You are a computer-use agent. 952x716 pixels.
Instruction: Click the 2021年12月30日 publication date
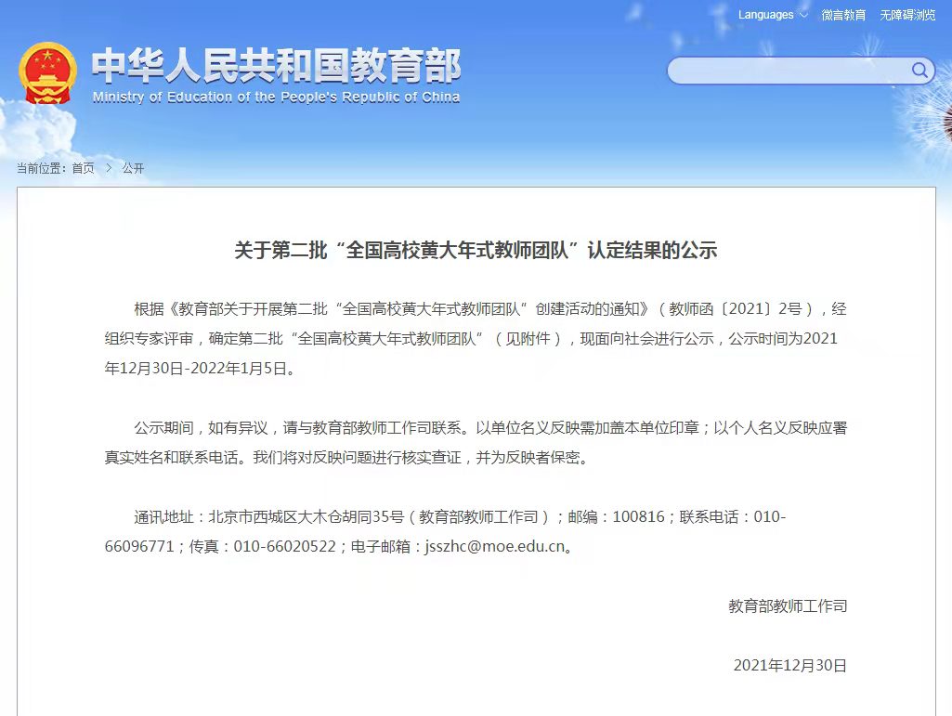point(789,665)
